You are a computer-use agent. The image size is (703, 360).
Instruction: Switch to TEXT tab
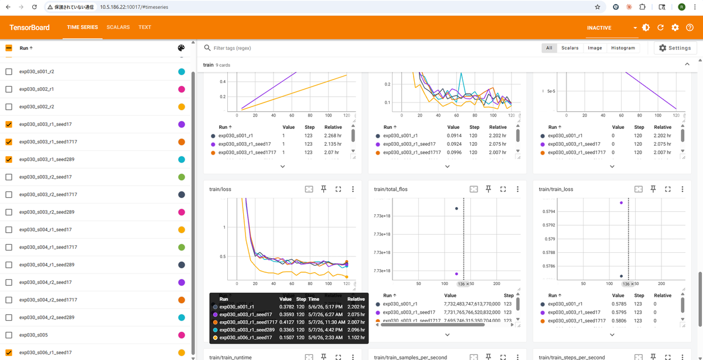(145, 28)
